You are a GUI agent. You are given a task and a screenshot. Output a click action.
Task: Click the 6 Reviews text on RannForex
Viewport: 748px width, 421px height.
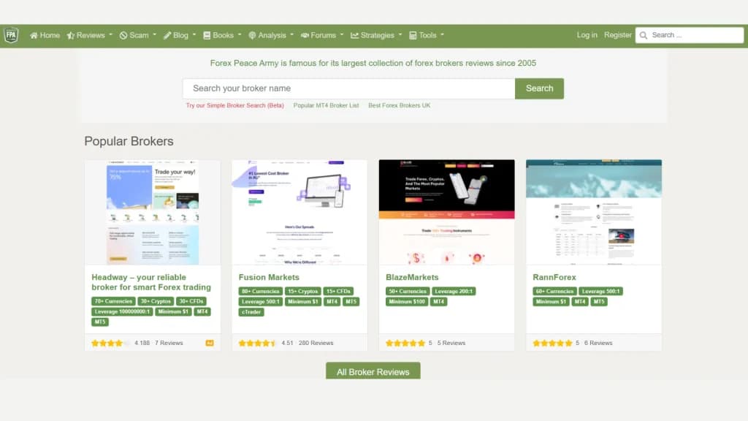coord(598,343)
